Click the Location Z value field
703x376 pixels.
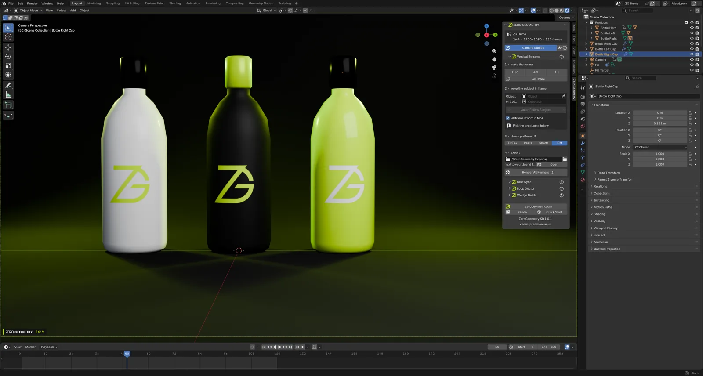coord(660,123)
